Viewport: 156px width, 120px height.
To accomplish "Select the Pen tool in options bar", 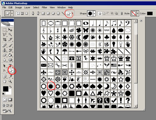I will click(x=33, y=13).
